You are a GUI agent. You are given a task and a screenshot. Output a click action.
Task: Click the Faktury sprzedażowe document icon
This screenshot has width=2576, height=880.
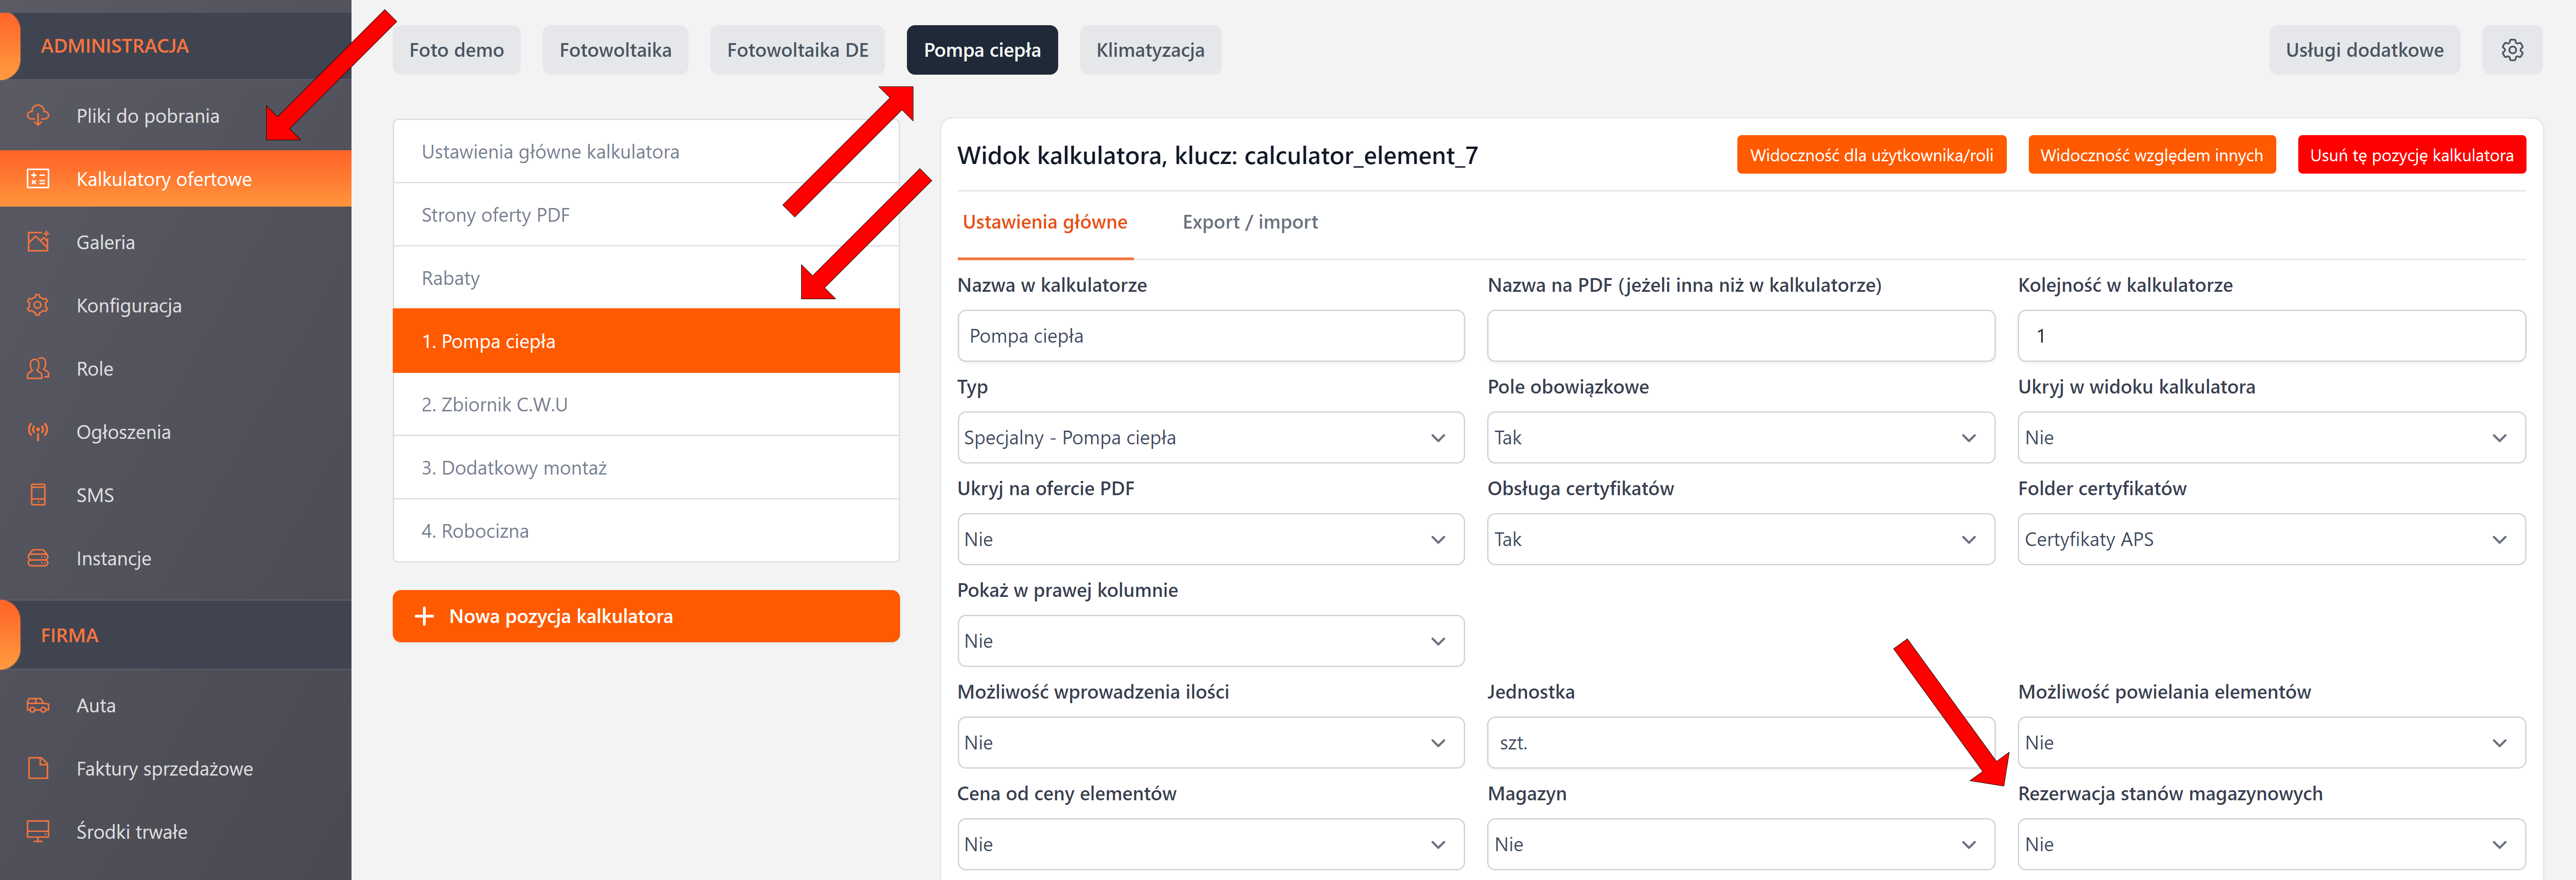(x=38, y=768)
